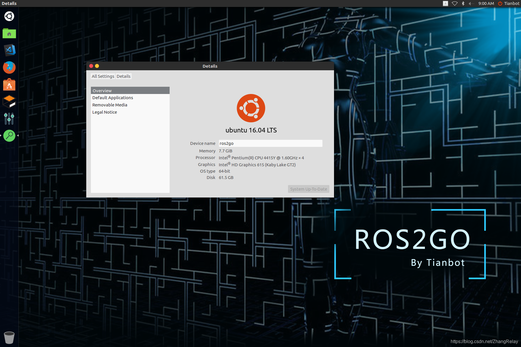
Task: Click the green magnifier dock icon
Action: 9,136
